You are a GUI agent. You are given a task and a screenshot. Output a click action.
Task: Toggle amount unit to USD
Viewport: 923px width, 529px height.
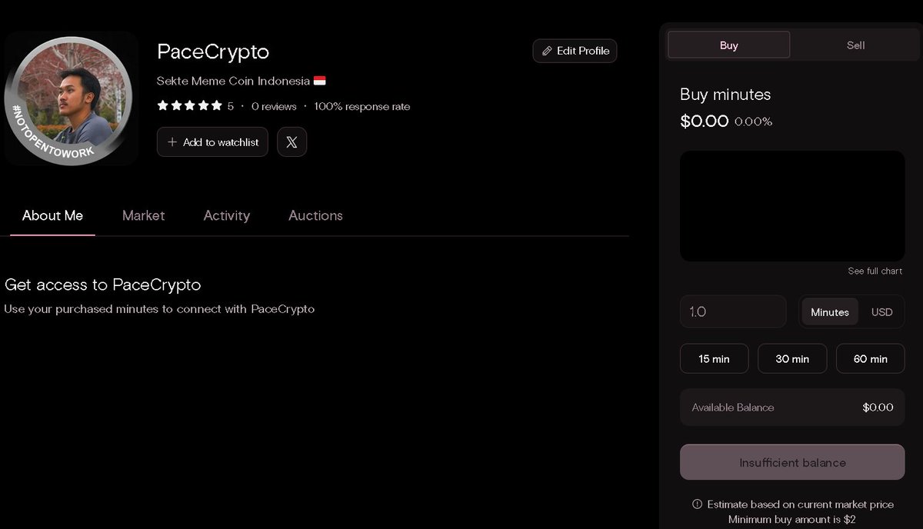(881, 312)
